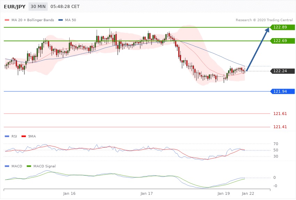Image resolution: width=296 pixels, height=200 pixels.
Task: Click the MA 20 + Bollinger Bands legend swatch
Action: 7,20
